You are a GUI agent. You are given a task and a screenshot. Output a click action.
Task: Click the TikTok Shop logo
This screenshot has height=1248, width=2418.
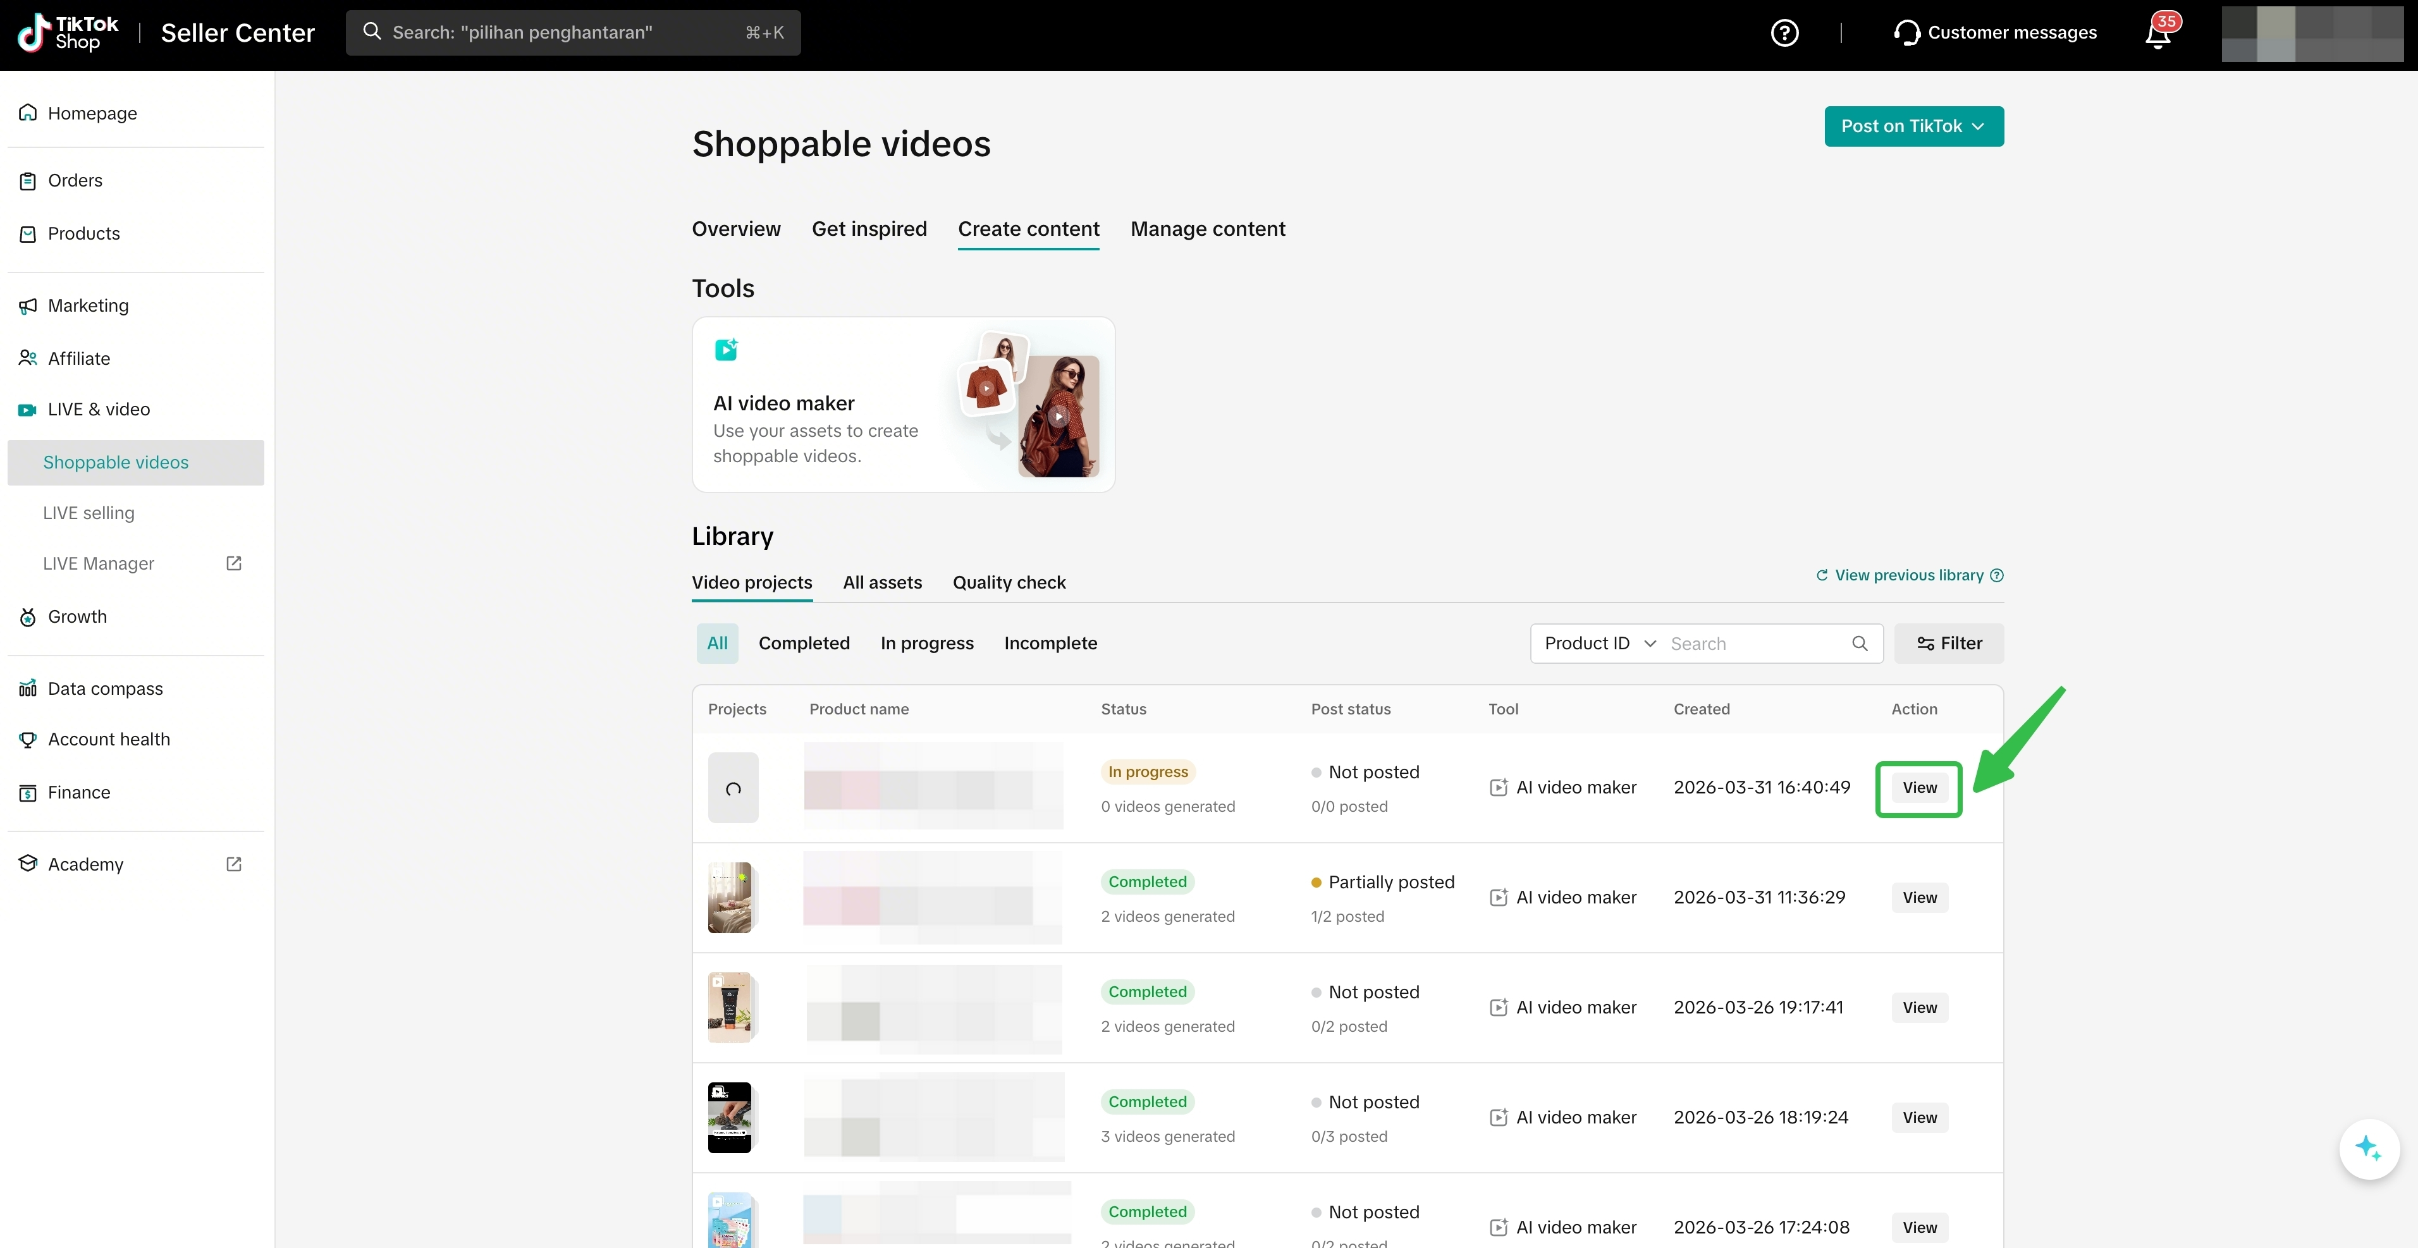point(68,33)
